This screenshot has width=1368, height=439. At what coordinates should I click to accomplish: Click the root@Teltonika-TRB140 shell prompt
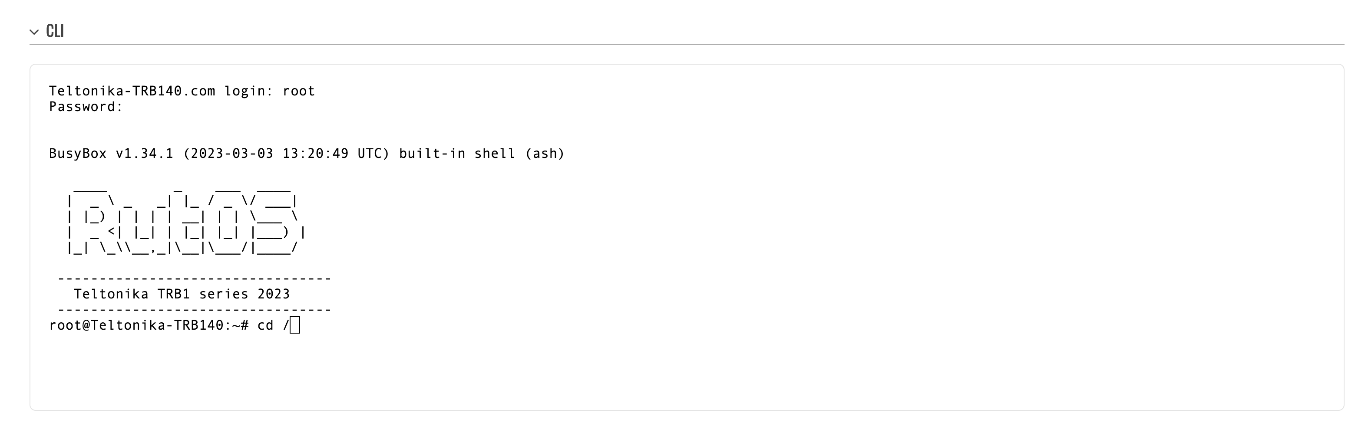click(x=136, y=325)
